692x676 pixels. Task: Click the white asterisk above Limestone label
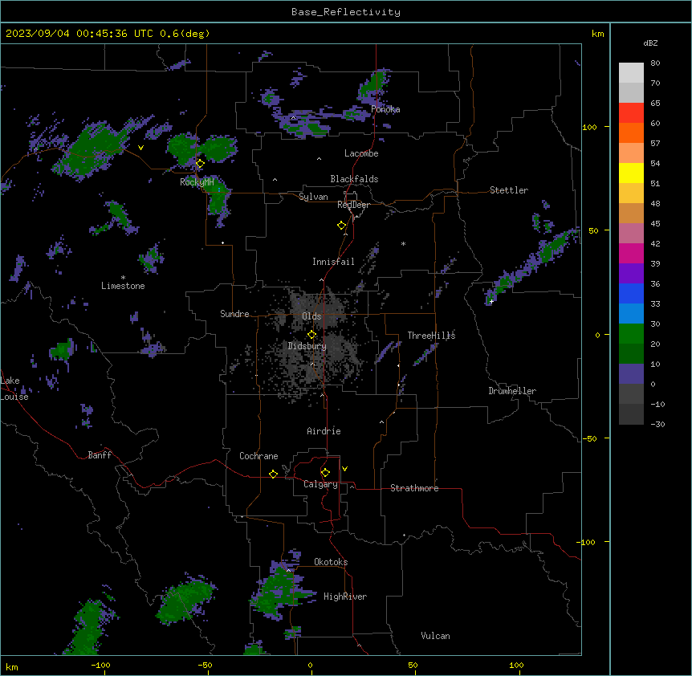(123, 278)
